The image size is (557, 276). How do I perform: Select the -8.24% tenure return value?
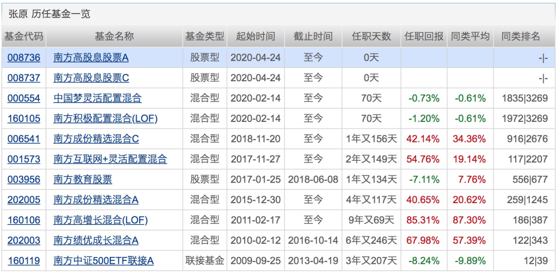point(424,261)
